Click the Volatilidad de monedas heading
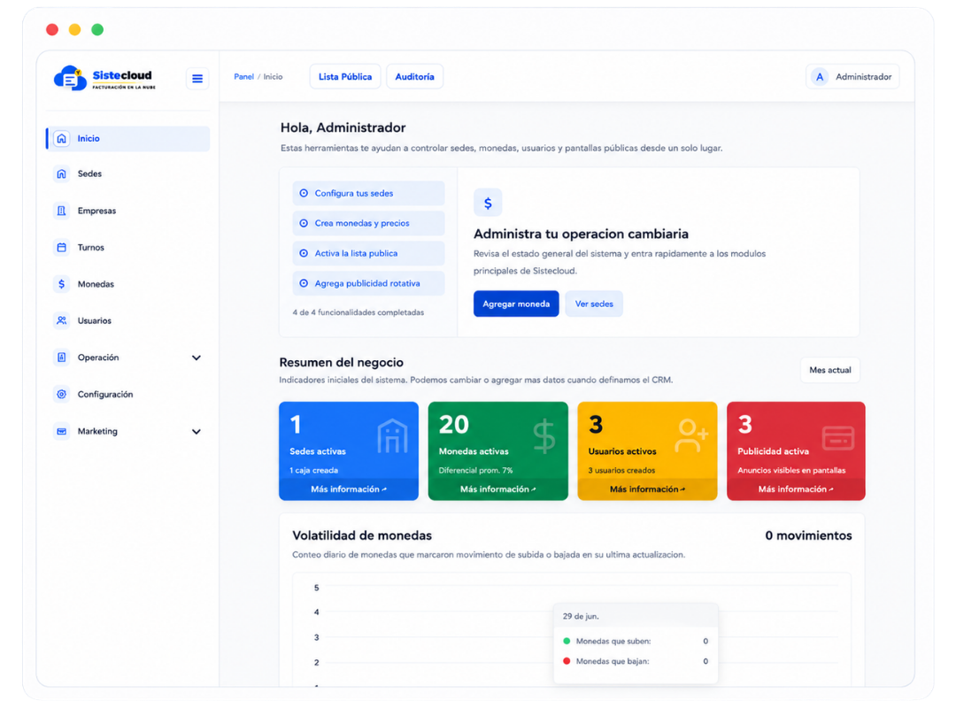The height and width of the screenshot is (708, 956). tap(362, 535)
